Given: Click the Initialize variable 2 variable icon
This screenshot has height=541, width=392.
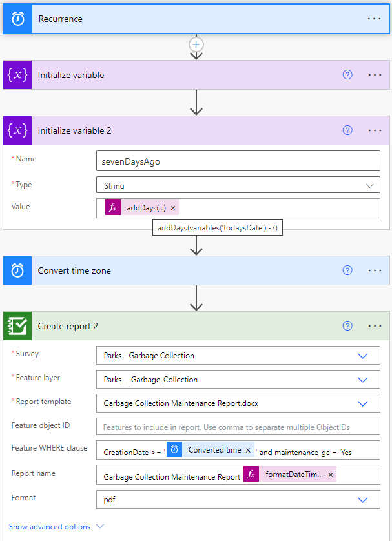Looking at the screenshot, I should (17, 130).
